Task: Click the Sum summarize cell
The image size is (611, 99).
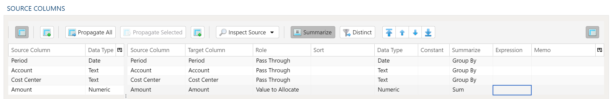Action: click(471, 90)
